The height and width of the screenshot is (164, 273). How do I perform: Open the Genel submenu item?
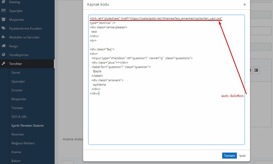pyautogui.click(x=16, y=73)
